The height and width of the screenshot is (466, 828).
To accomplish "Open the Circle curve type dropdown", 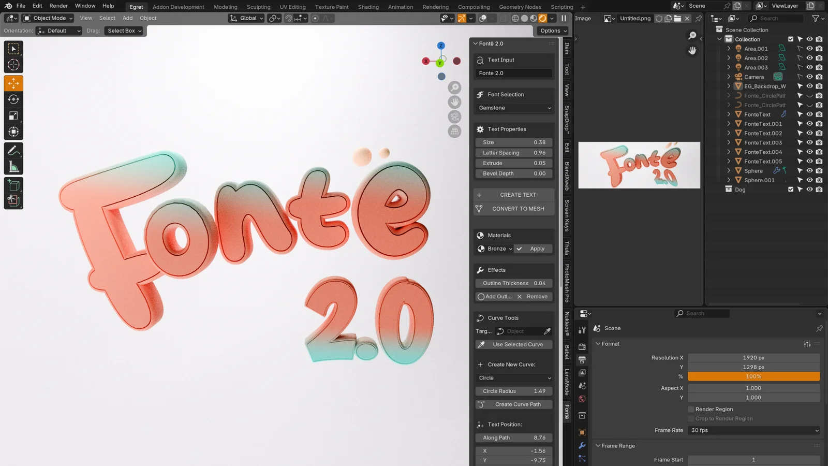I will tap(513, 378).
